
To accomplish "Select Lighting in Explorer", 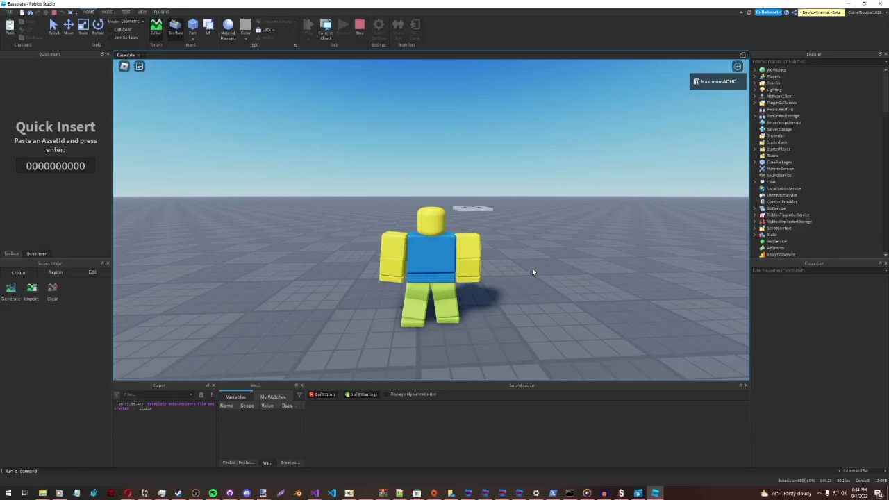I will click(774, 90).
